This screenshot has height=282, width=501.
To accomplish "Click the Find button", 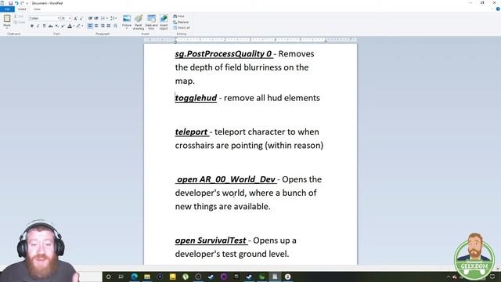I will (x=179, y=16).
